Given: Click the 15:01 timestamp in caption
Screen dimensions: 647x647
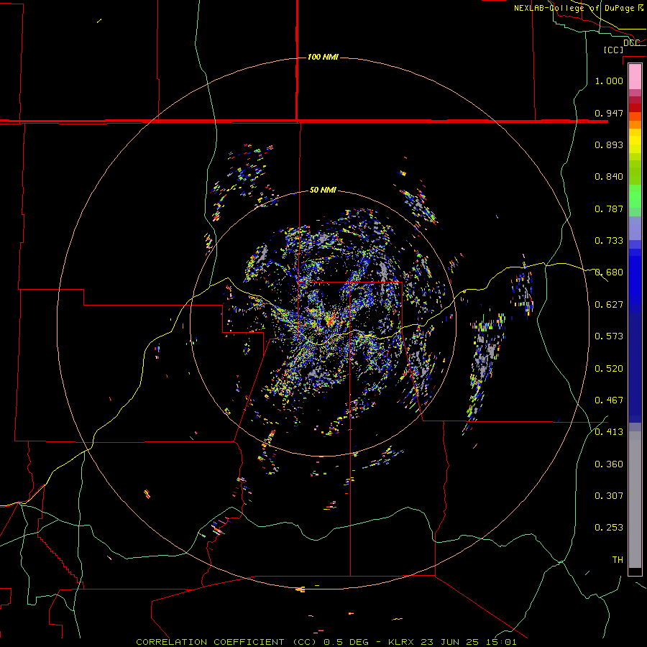Looking at the screenshot, I should coord(500,642).
